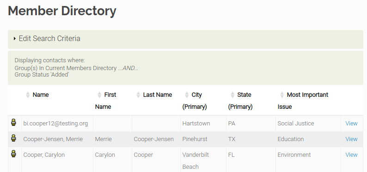
Task: Sort by Name column arrows
Action: click(x=28, y=95)
